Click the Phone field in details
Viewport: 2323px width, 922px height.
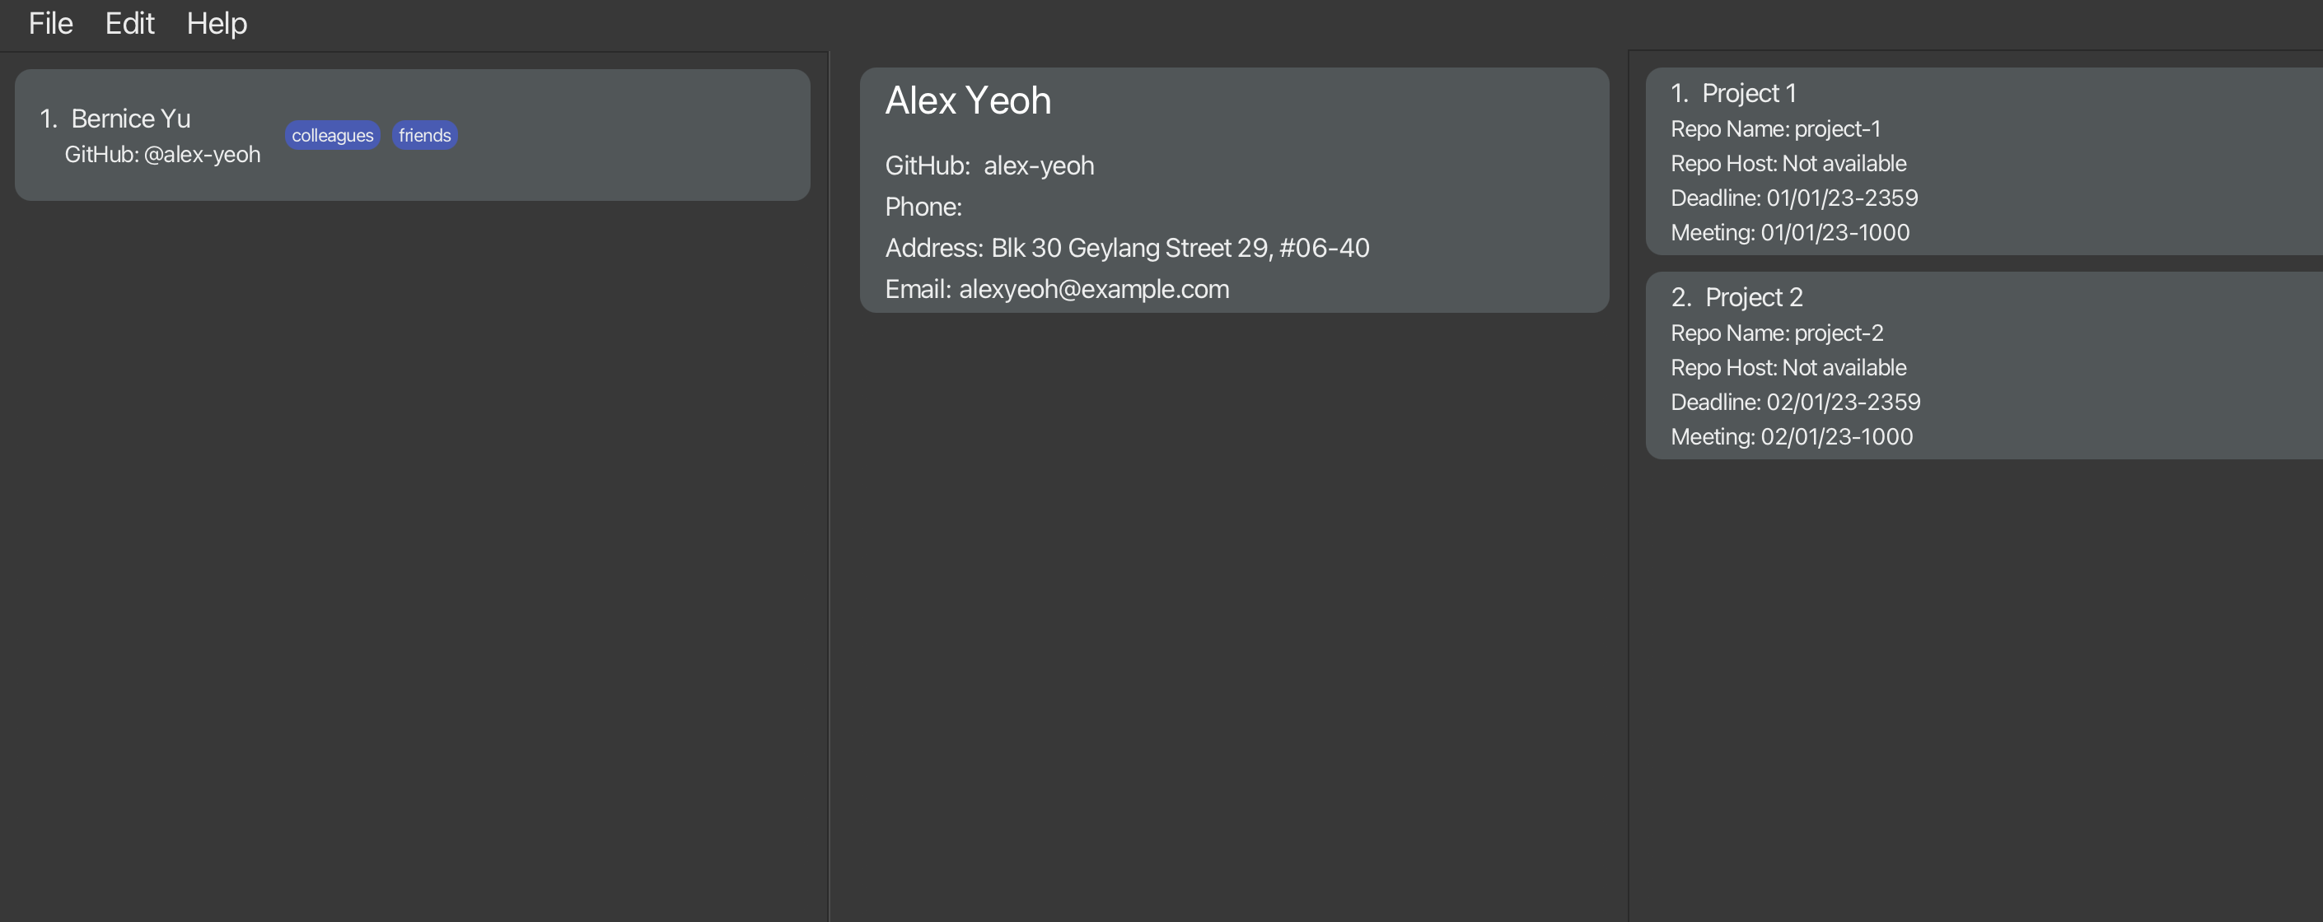click(x=923, y=207)
